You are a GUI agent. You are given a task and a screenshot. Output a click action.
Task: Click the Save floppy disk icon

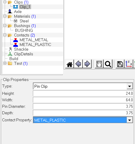tap(120, 64)
